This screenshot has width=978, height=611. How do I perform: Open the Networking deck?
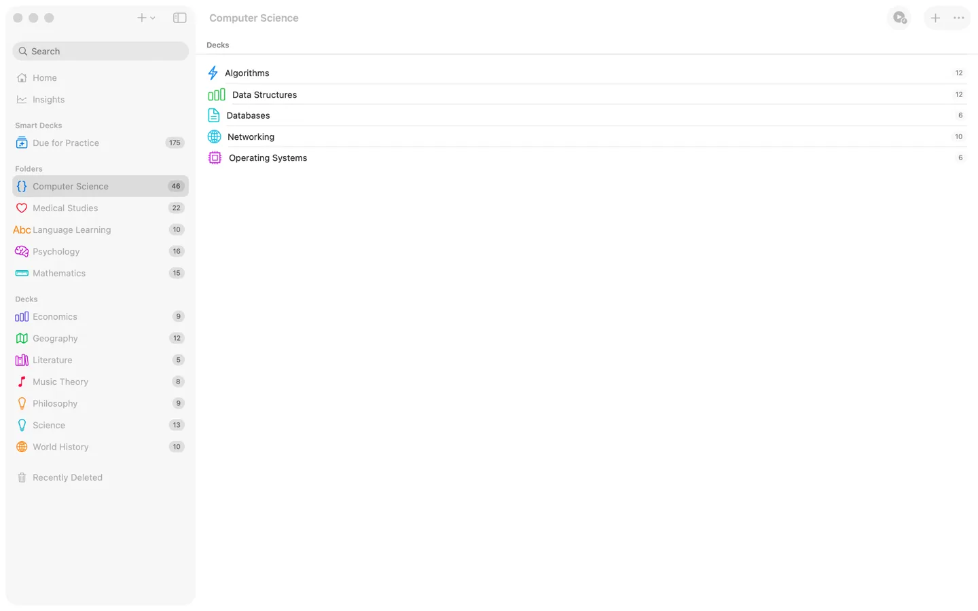(x=587, y=136)
